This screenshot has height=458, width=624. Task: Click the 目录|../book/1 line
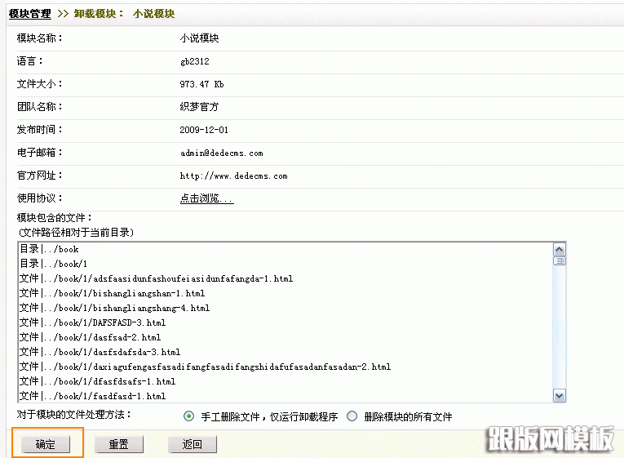pyautogui.click(x=53, y=264)
